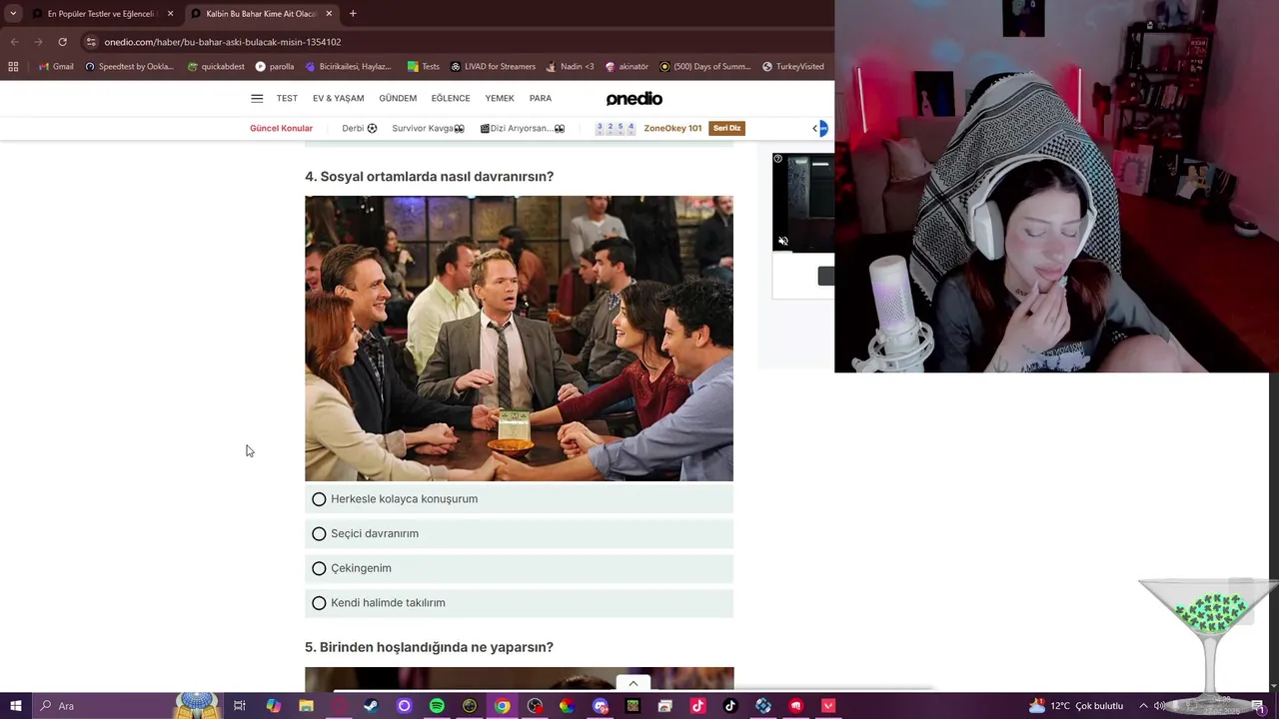
Task: Reload the current page
Action: 62,42
